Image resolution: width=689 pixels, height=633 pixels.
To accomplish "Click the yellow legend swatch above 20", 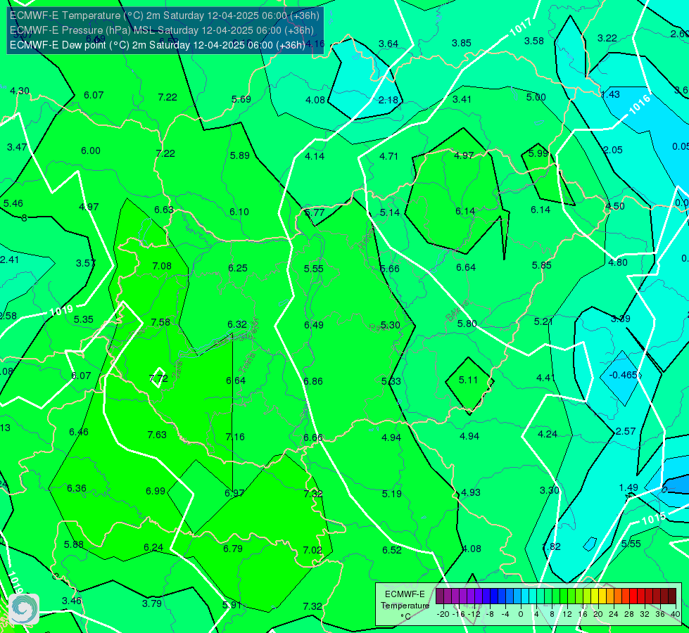I will coord(595,596).
